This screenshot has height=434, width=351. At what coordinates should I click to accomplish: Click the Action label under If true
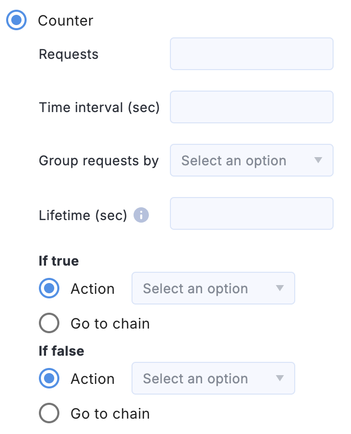click(x=93, y=289)
